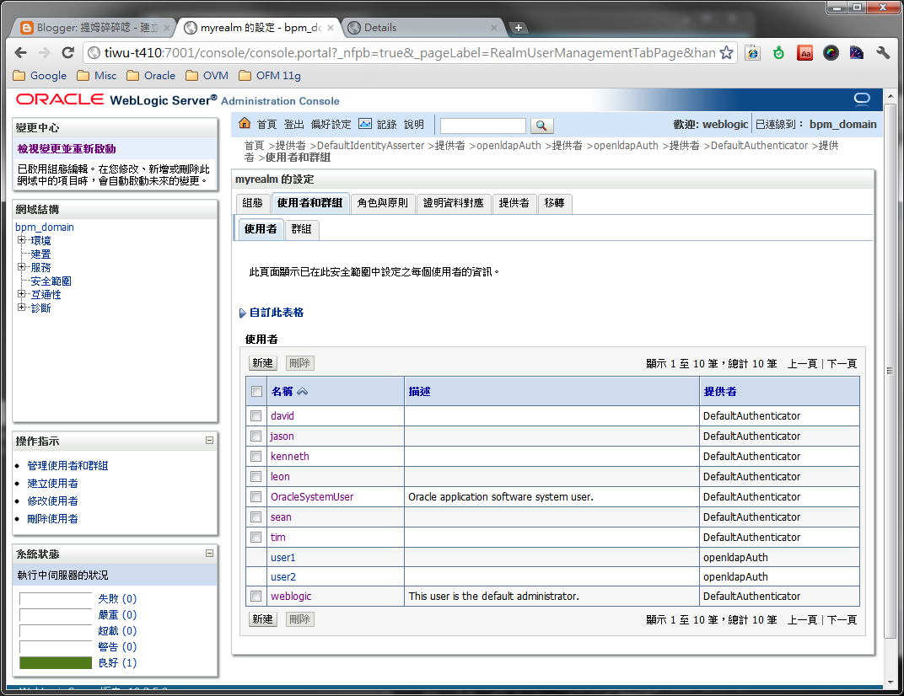The height and width of the screenshot is (696, 904).
Task: Open the OVM bookmarks folder
Action: point(207,76)
